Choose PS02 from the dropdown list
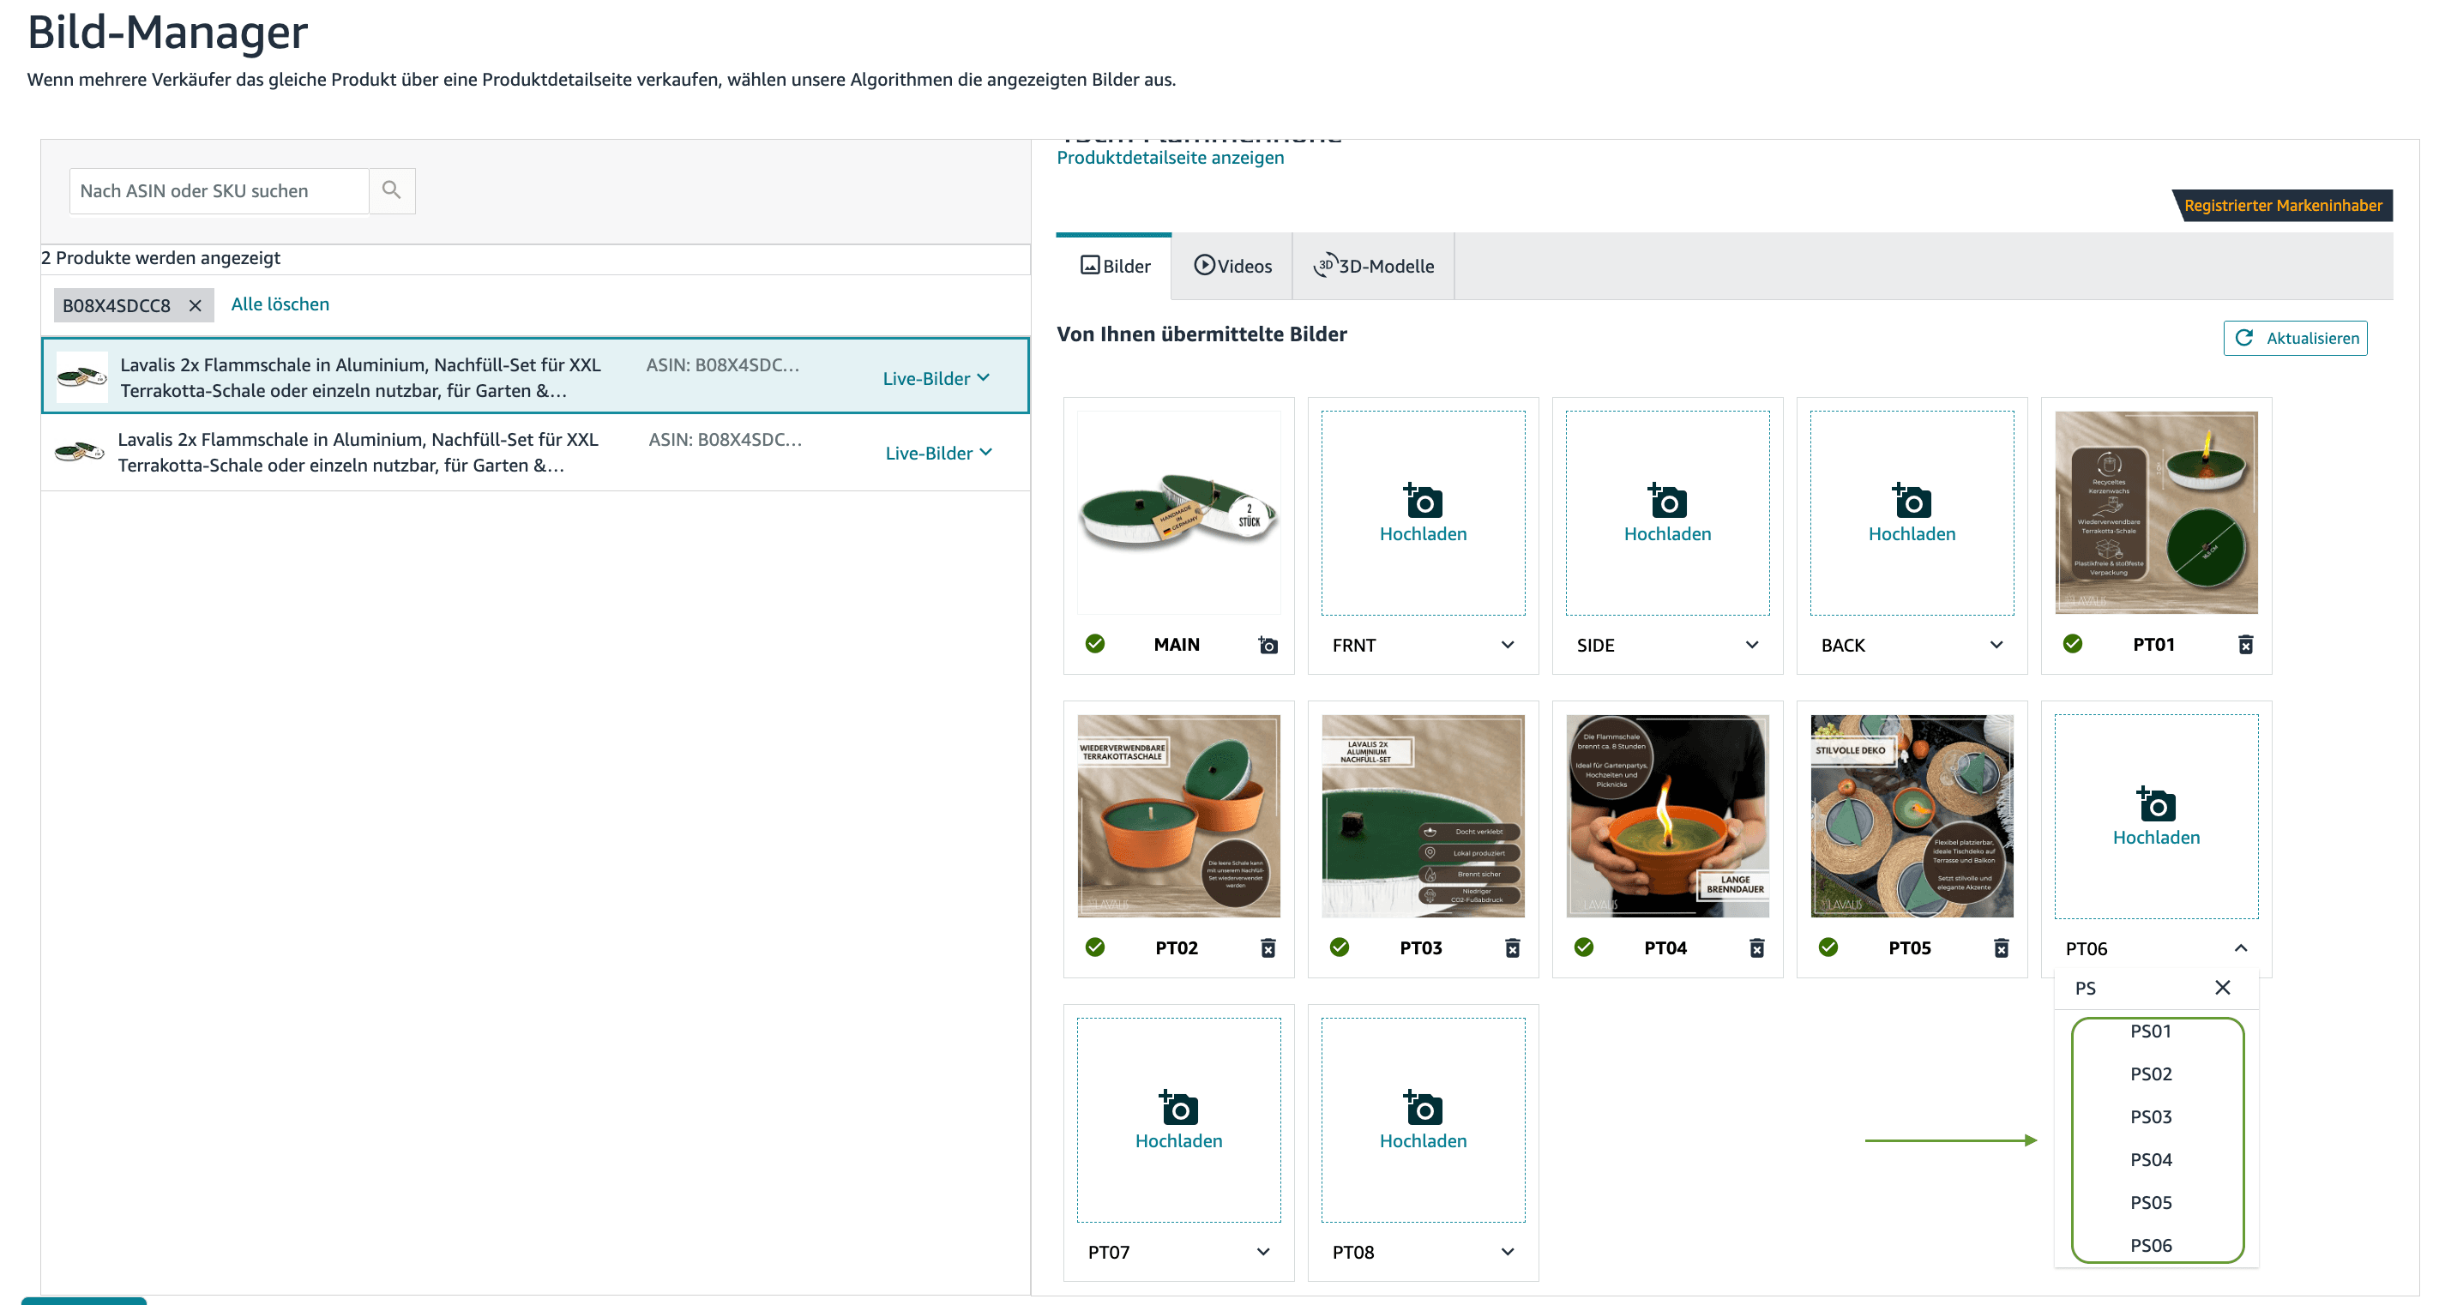Image resolution: width=2451 pixels, height=1305 pixels. tap(2152, 1073)
